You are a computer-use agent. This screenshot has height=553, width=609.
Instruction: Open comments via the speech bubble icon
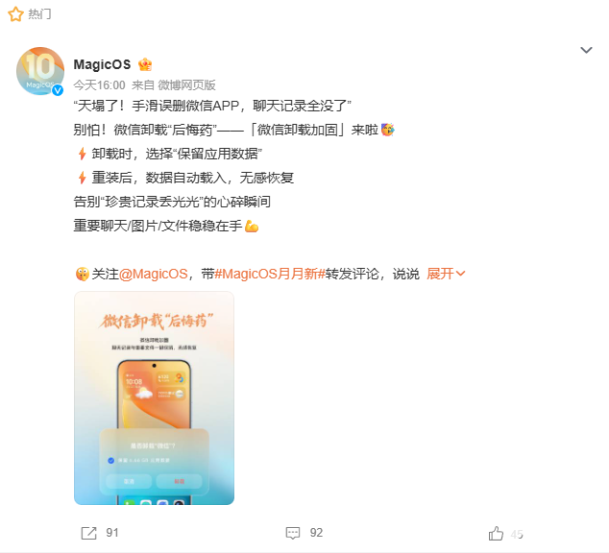[293, 533]
